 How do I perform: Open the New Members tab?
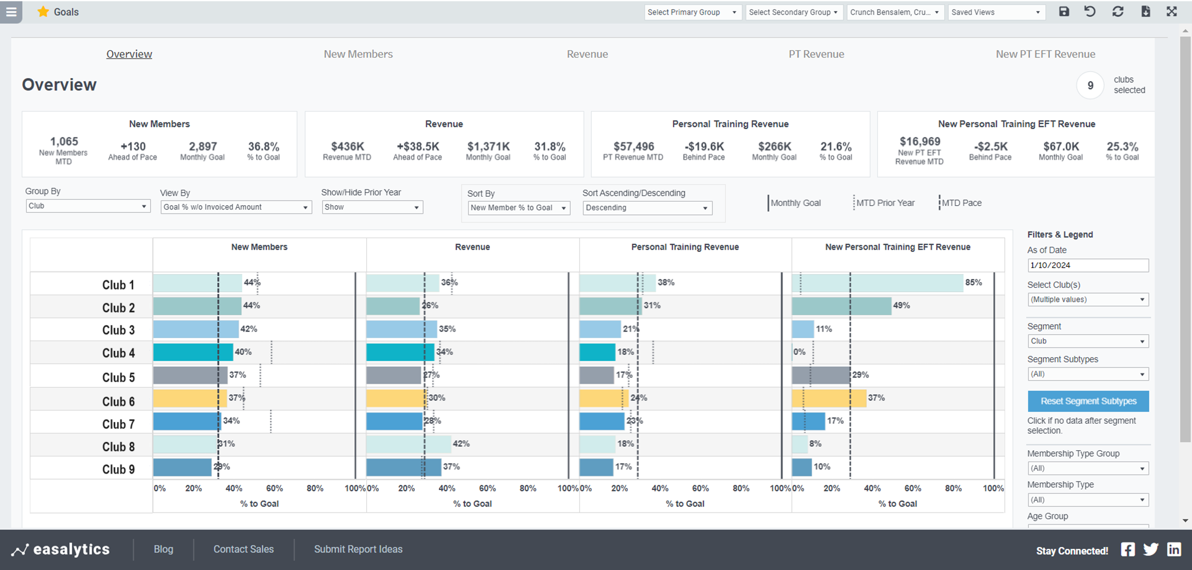358,54
